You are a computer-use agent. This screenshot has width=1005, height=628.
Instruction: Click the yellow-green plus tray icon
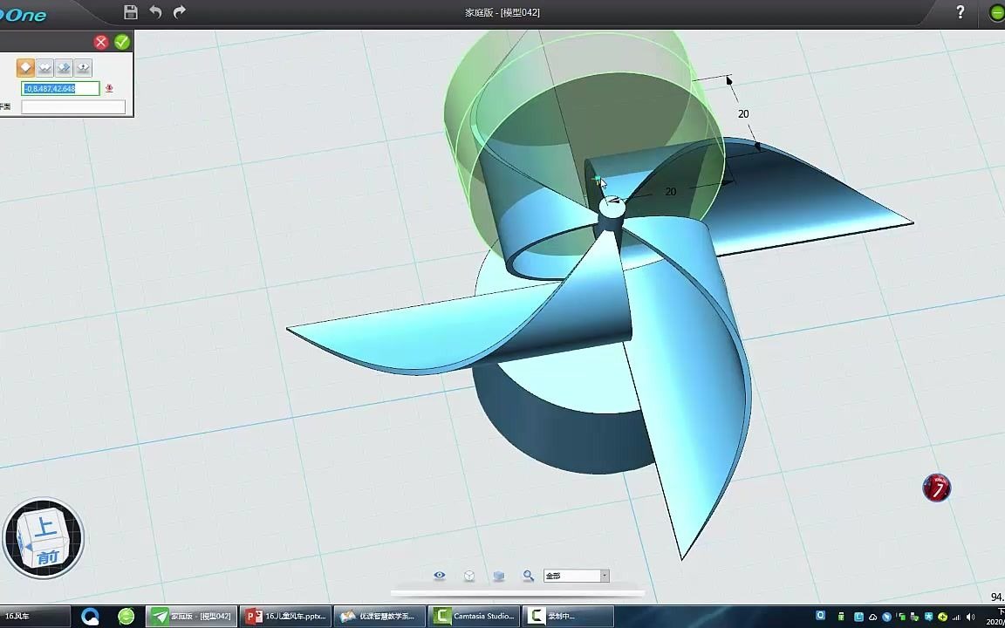pos(943,617)
